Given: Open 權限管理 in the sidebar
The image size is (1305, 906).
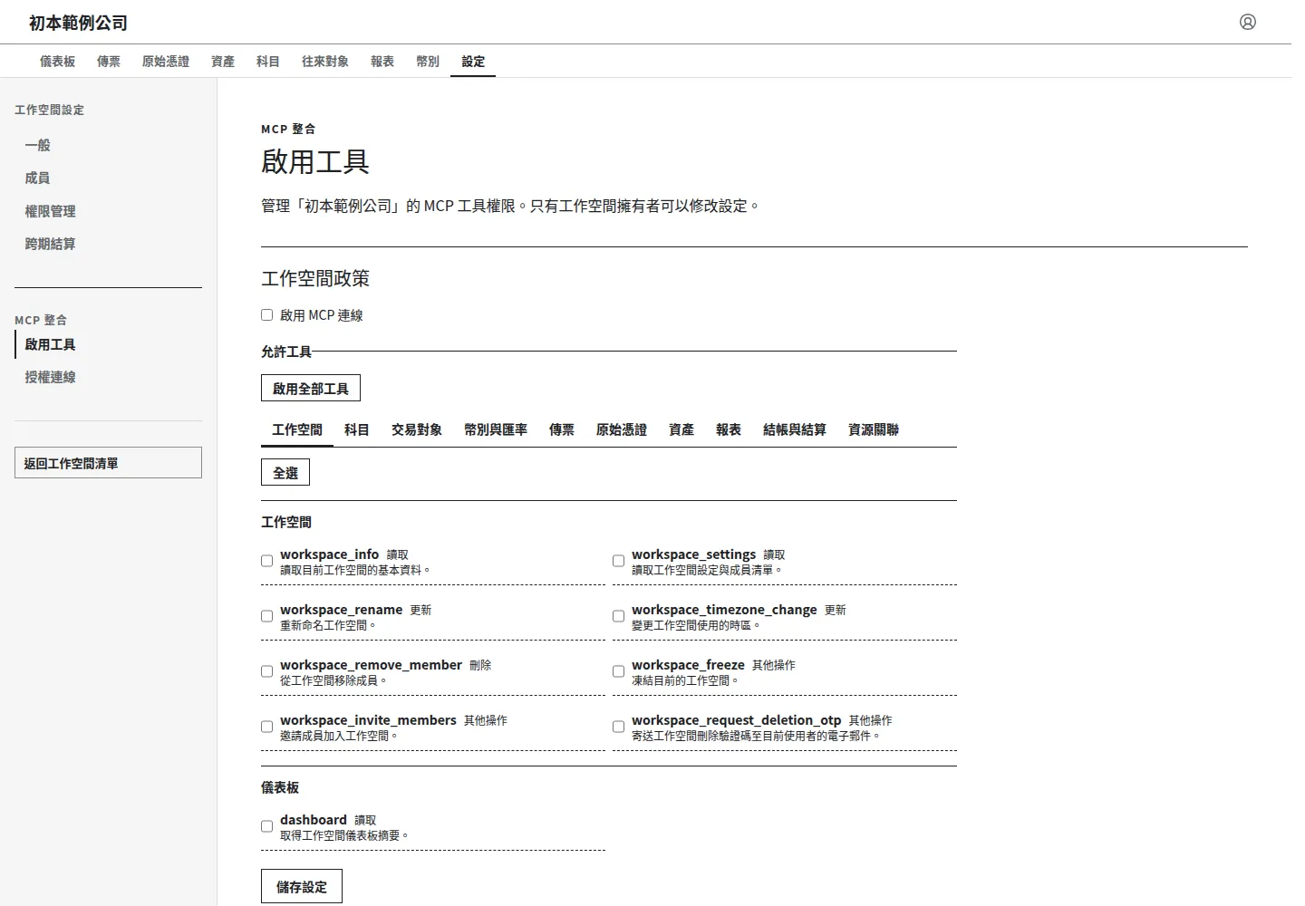Looking at the screenshot, I should (x=108, y=211).
